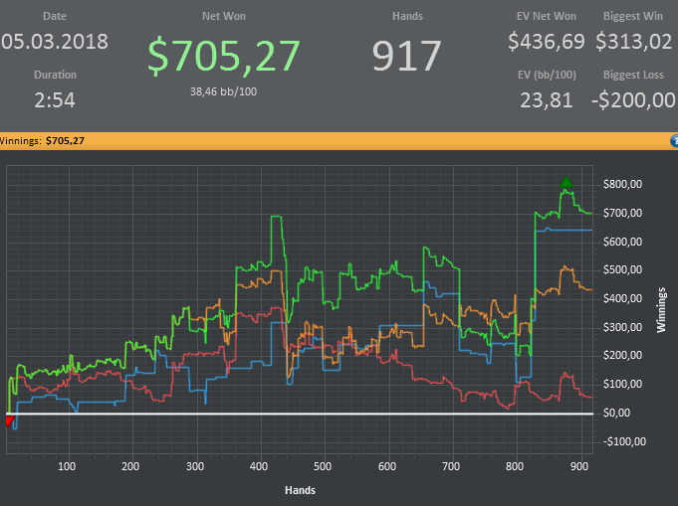
Task: Click the hands count 917
Action: (406, 56)
